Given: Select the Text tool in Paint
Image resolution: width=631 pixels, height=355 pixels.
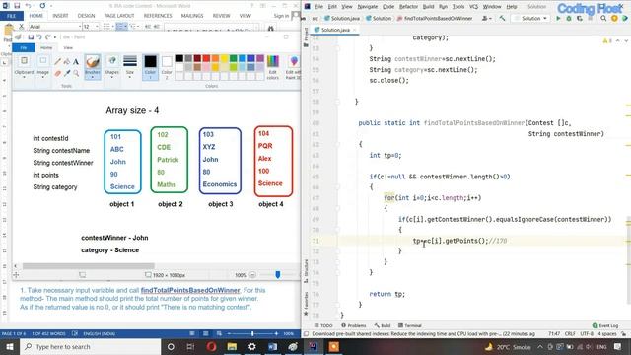Looking at the screenshot, I should [x=76, y=61].
